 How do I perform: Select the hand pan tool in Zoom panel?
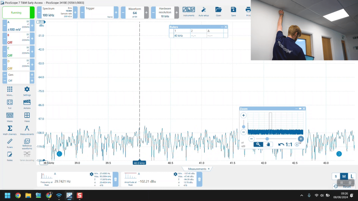tap(268, 144)
